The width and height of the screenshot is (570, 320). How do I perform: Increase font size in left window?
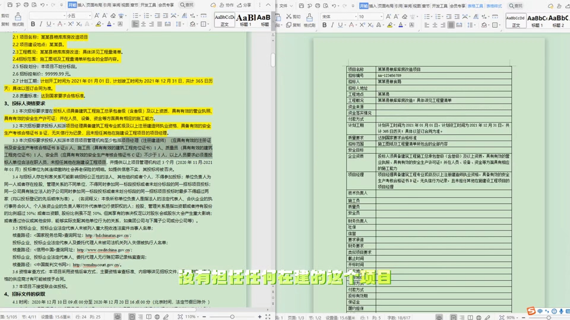tap(97, 16)
